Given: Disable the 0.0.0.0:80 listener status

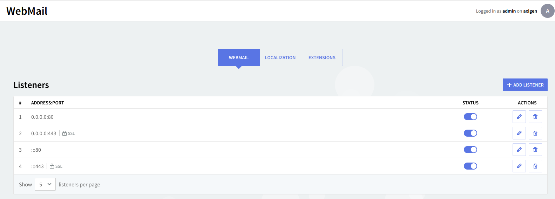Looking at the screenshot, I should [470, 117].
